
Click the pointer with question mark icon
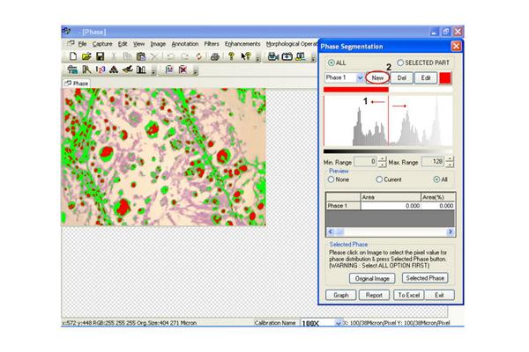tap(246, 56)
